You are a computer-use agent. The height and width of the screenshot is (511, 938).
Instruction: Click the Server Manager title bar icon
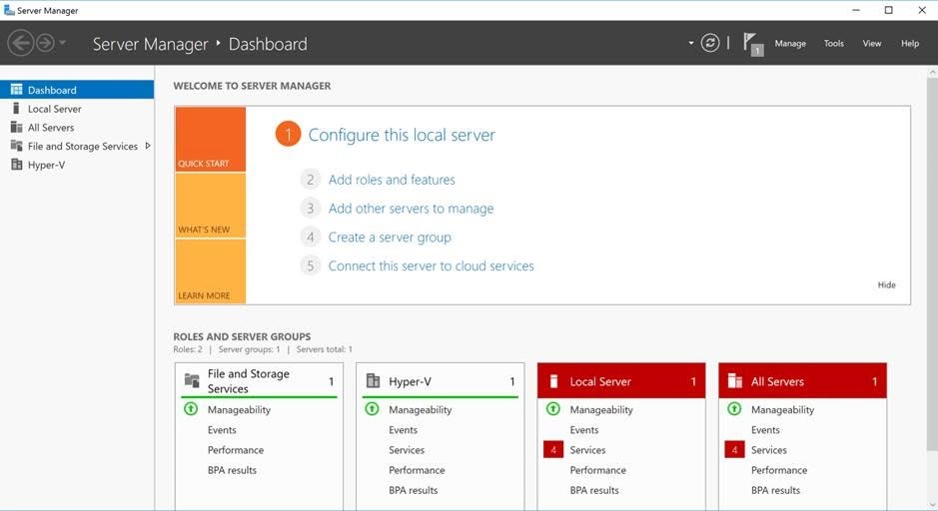[x=9, y=10]
